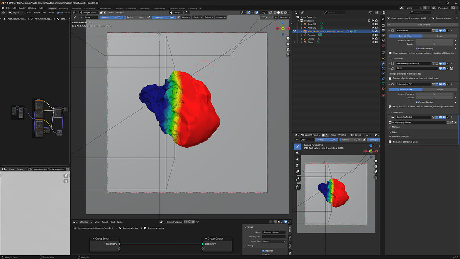Open Output properties tab icon
The width and height of the screenshot is (460, 259).
pos(383,30)
